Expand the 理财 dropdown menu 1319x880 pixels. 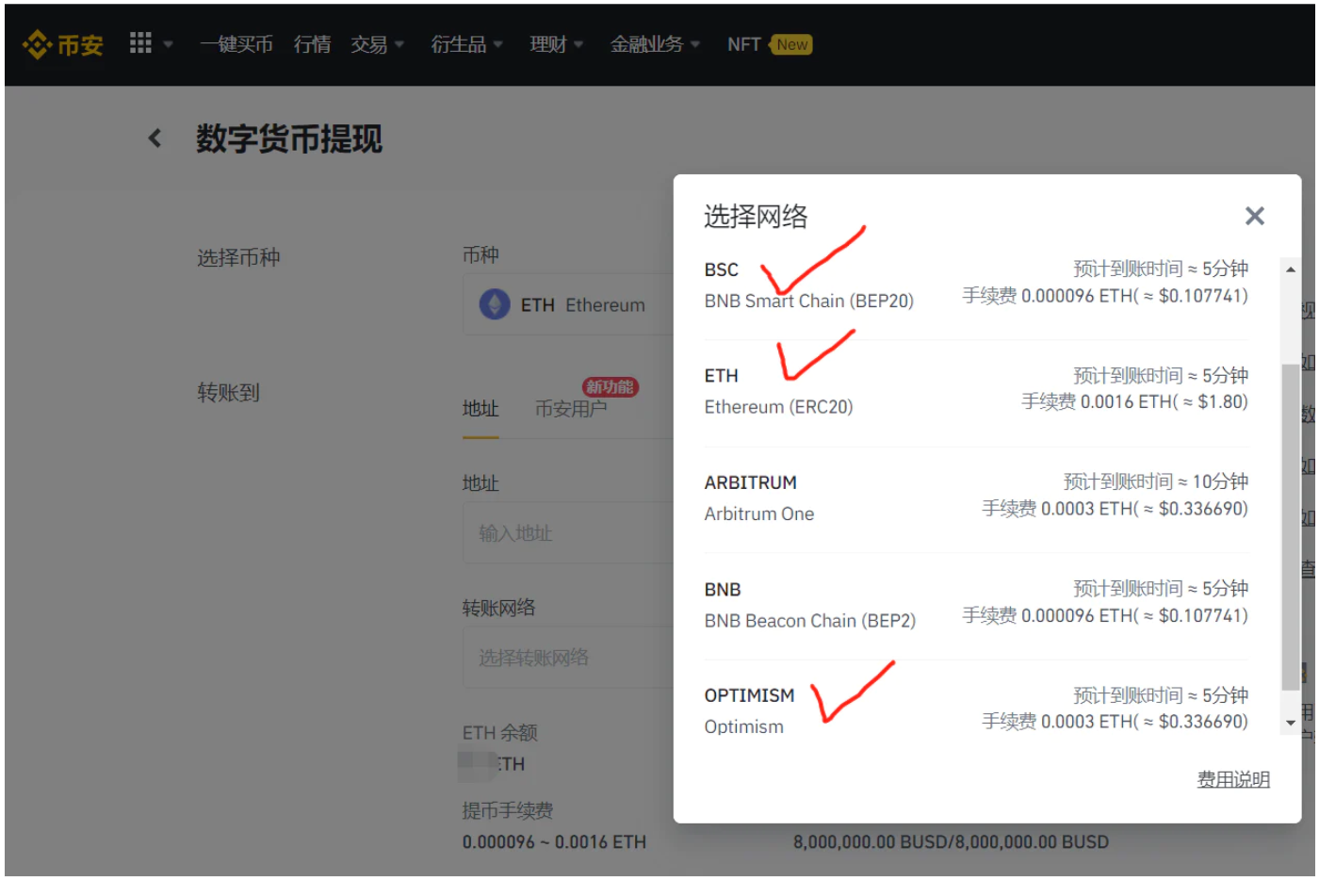556,44
